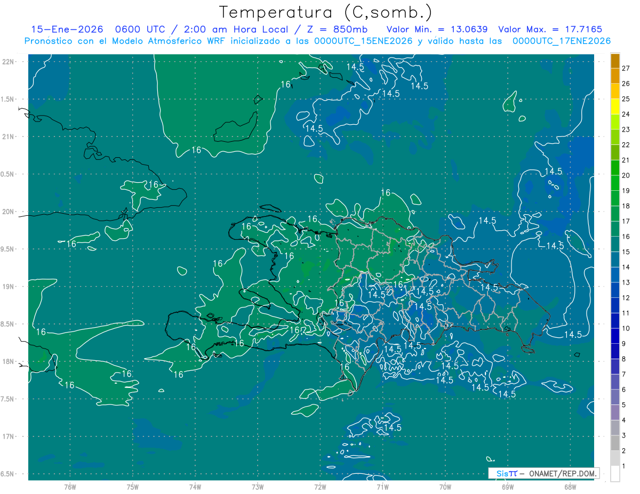Click the legend number 14
640x494 pixels.
[626, 268]
